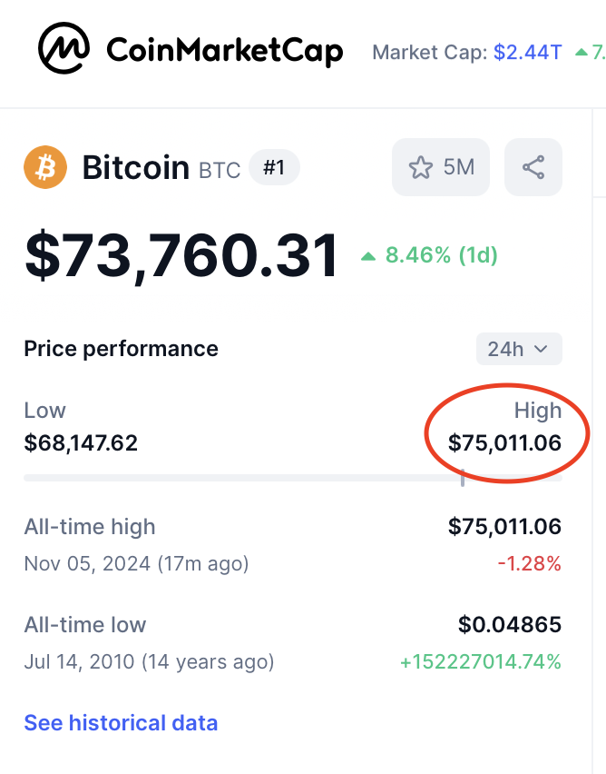Click the CoinMarketCap logo icon
This screenshot has height=774, width=606.
[64, 48]
